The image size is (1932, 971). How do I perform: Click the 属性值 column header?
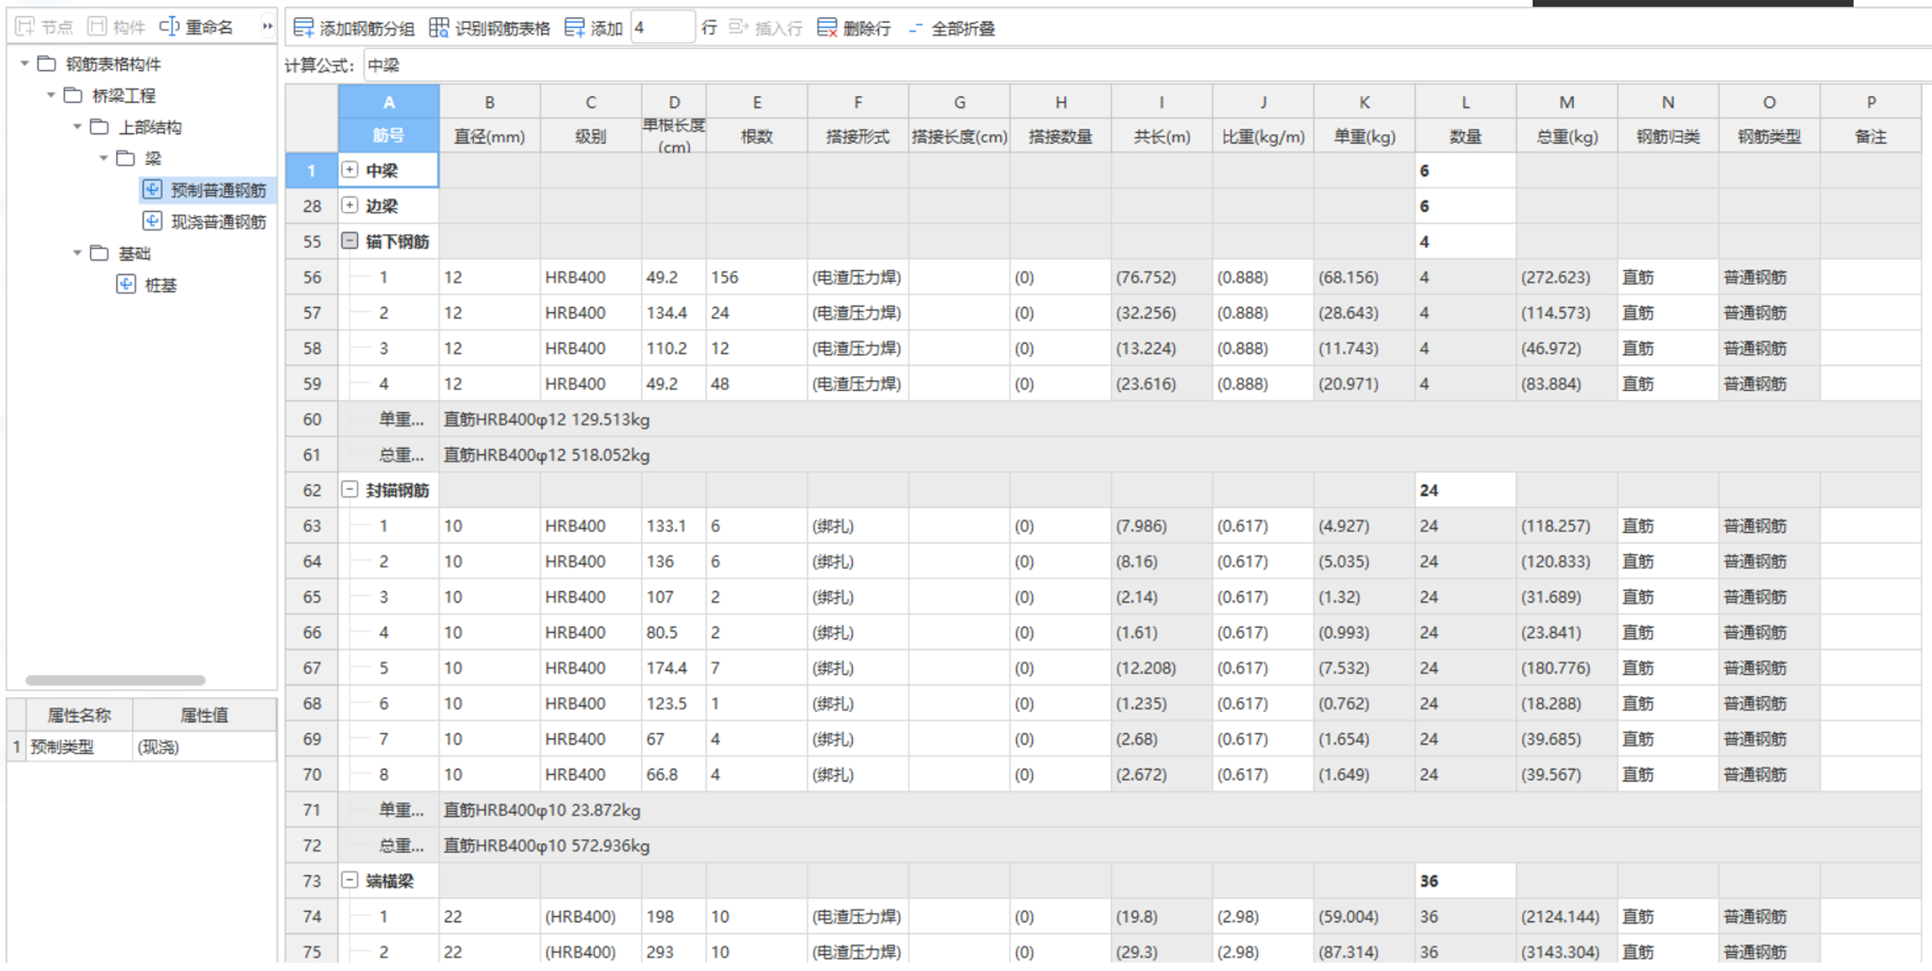(x=205, y=715)
